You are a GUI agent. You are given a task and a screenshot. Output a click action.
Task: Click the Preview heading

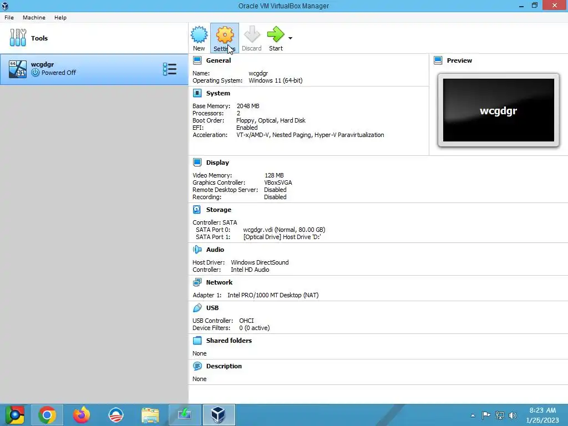click(459, 60)
